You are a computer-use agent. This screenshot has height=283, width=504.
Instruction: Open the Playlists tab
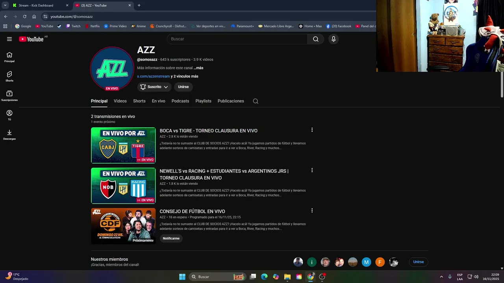click(x=204, y=101)
